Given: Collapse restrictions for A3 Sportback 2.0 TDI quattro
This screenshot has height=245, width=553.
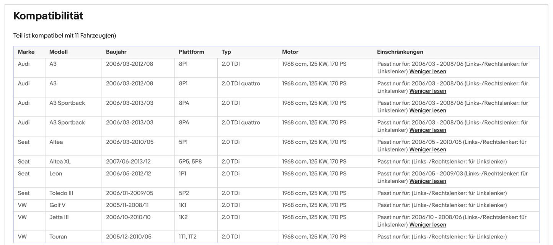Looking at the screenshot, I should coord(427,130).
